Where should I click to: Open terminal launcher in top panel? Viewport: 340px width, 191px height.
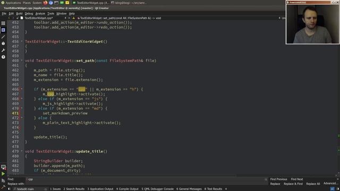[56, 3]
